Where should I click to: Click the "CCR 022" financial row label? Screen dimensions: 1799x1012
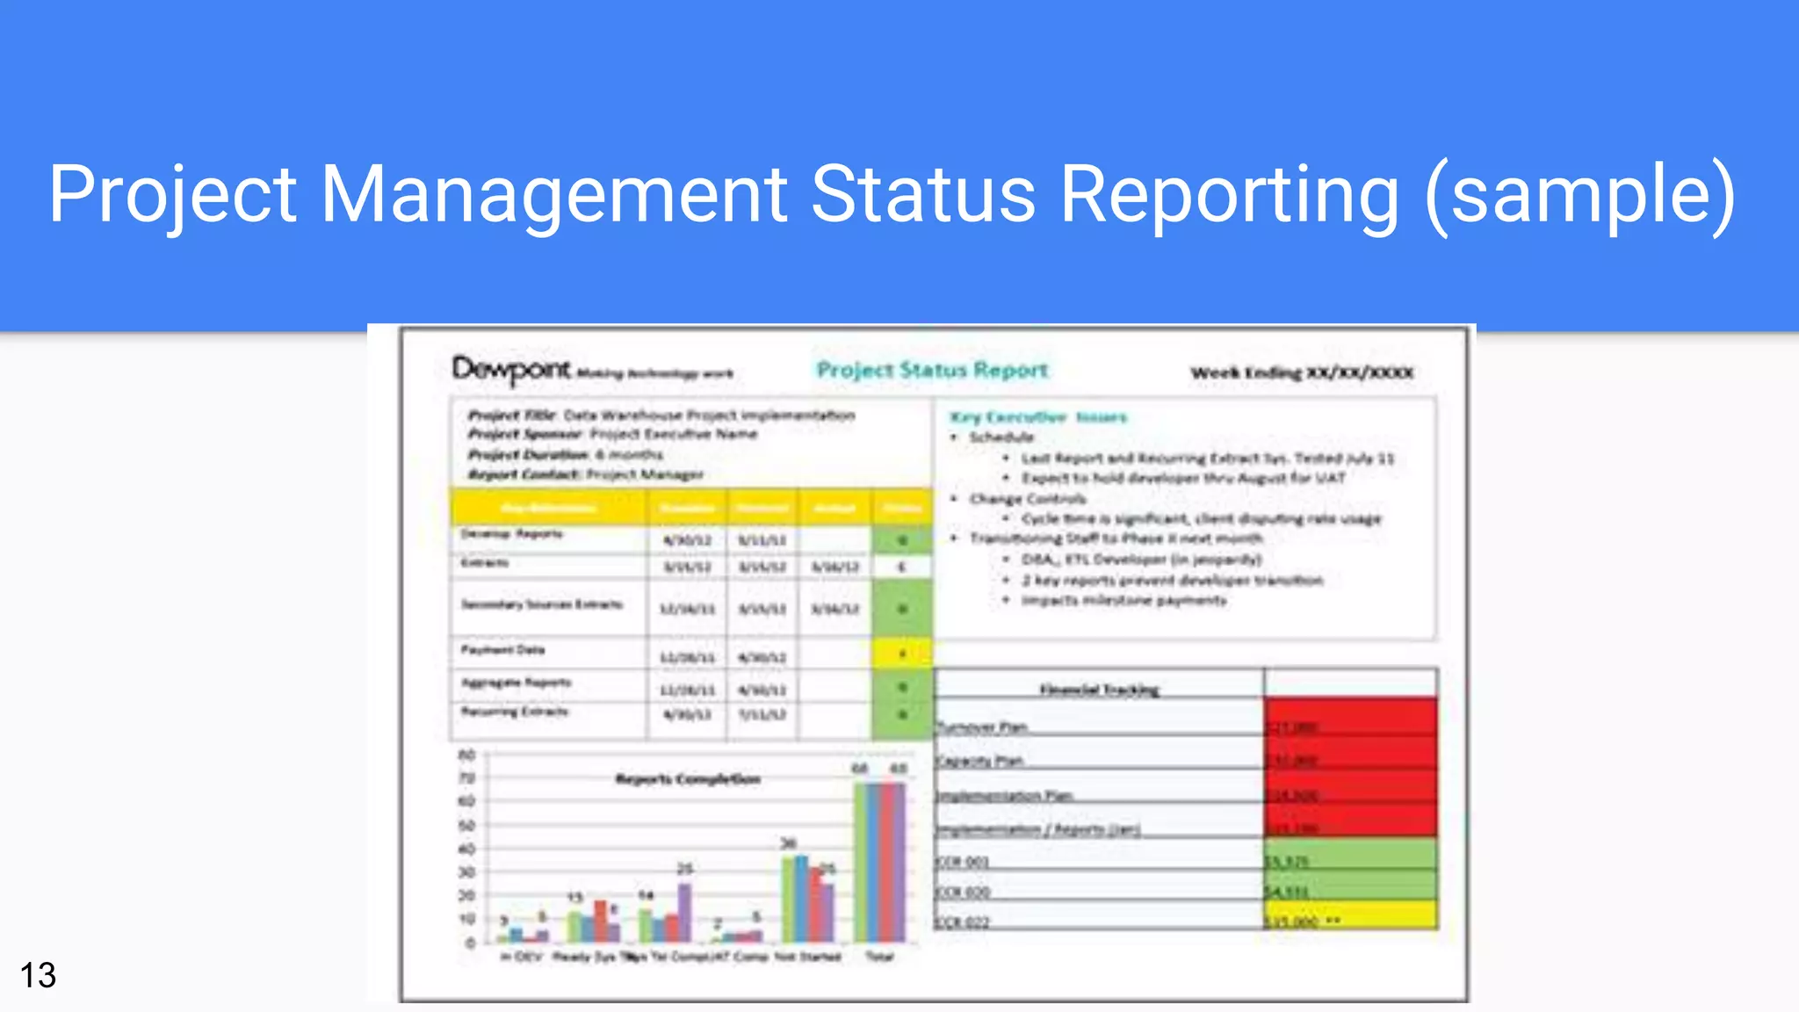(x=963, y=922)
